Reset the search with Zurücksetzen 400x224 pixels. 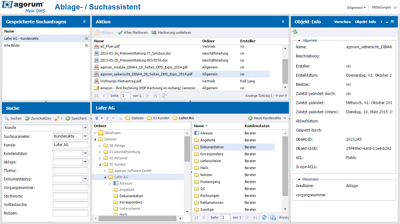click(x=38, y=118)
